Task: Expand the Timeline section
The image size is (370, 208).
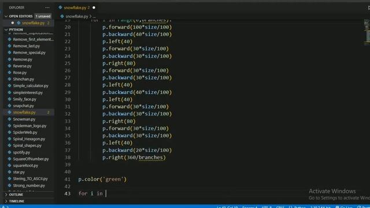Action: [6, 201]
